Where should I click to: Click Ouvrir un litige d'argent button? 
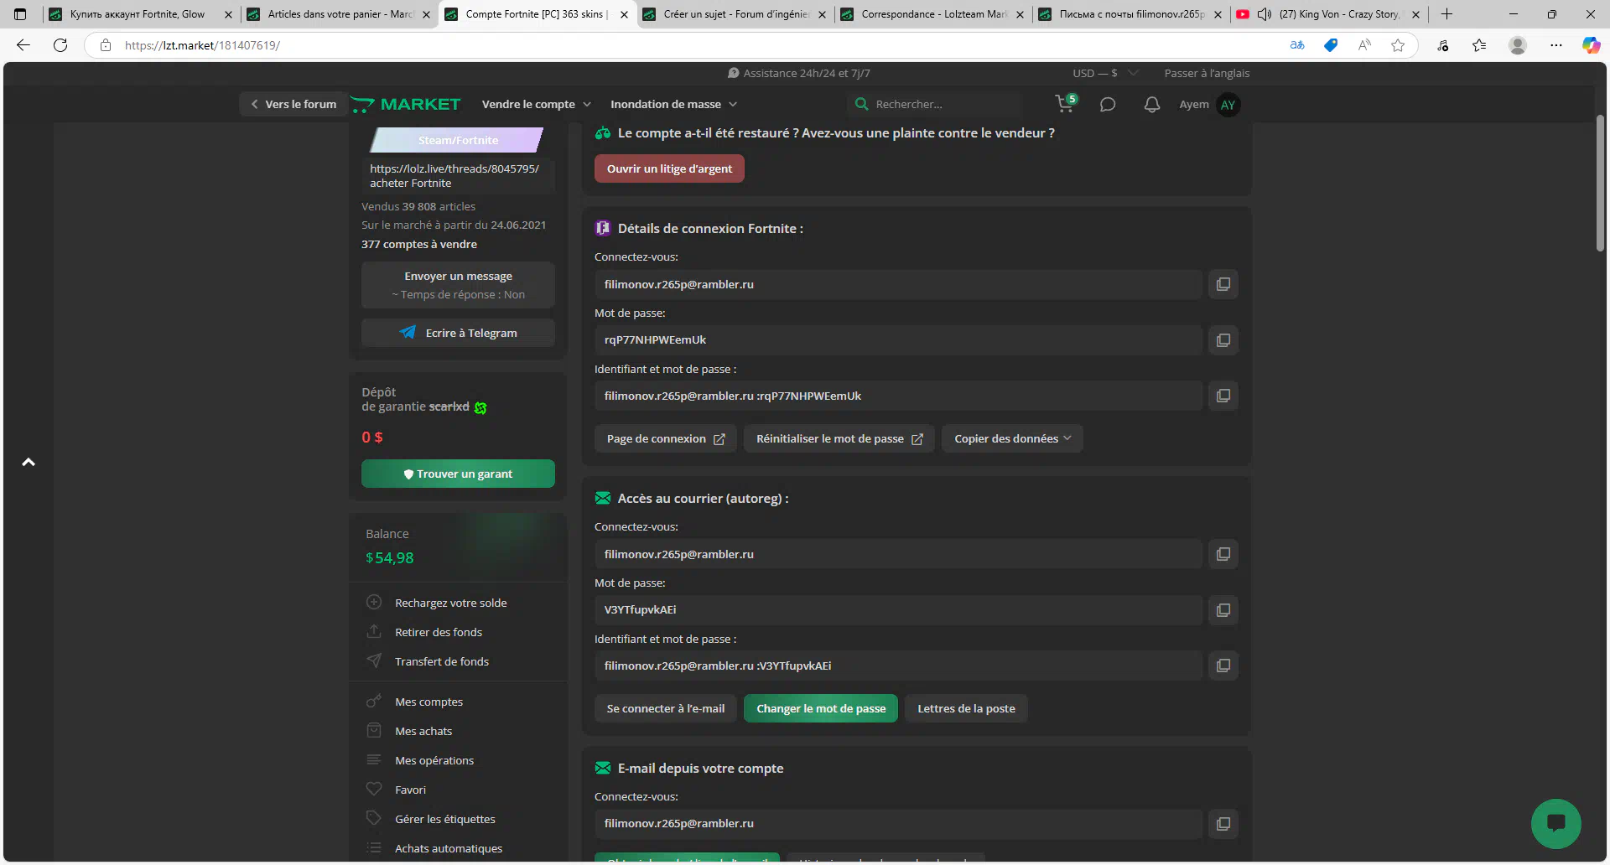[669, 168]
